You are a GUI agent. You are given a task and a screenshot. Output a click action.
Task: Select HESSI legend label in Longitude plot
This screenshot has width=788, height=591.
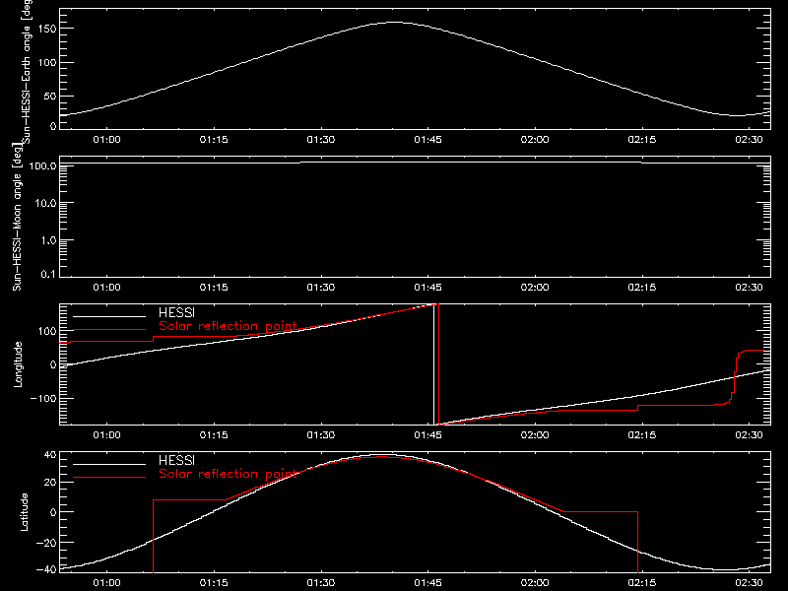point(176,312)
